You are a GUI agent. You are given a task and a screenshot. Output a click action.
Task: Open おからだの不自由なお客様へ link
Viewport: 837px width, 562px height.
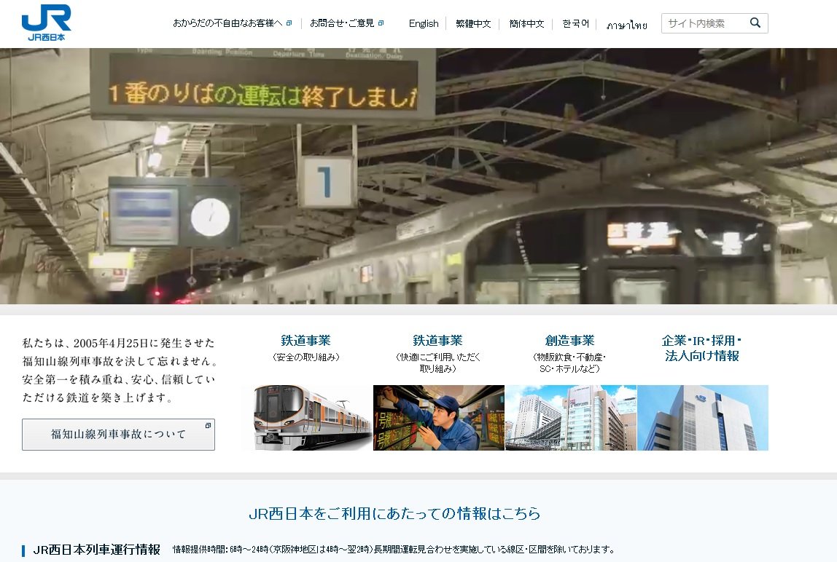[x=232, y=23]
